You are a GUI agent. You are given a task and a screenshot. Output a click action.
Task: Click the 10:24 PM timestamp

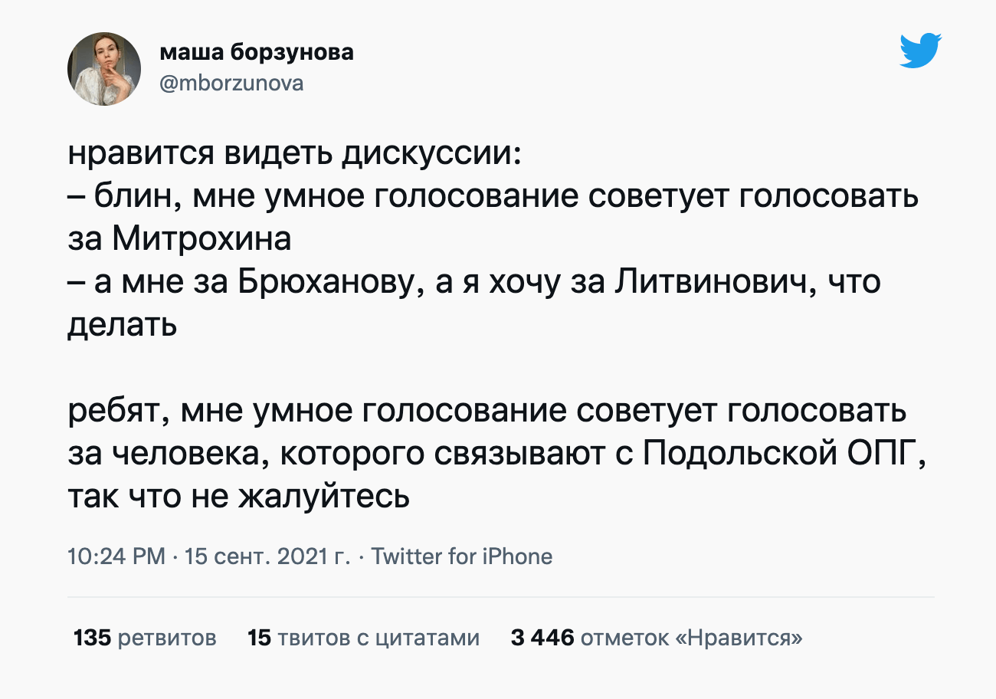116,556
